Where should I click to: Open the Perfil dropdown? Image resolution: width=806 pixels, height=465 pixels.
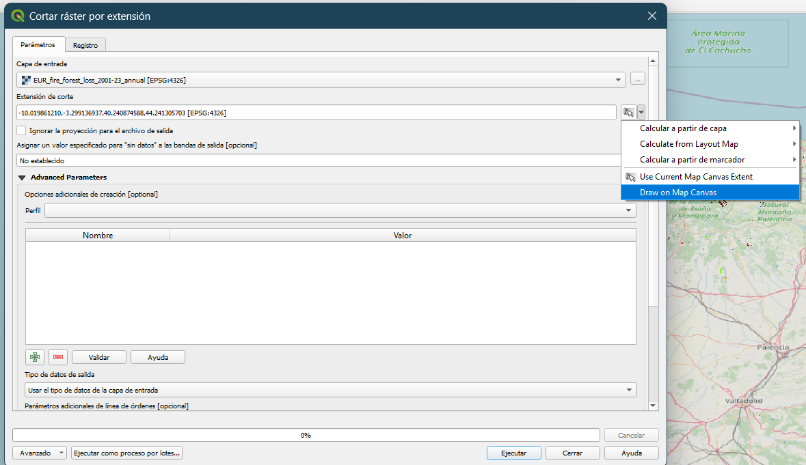340,210
